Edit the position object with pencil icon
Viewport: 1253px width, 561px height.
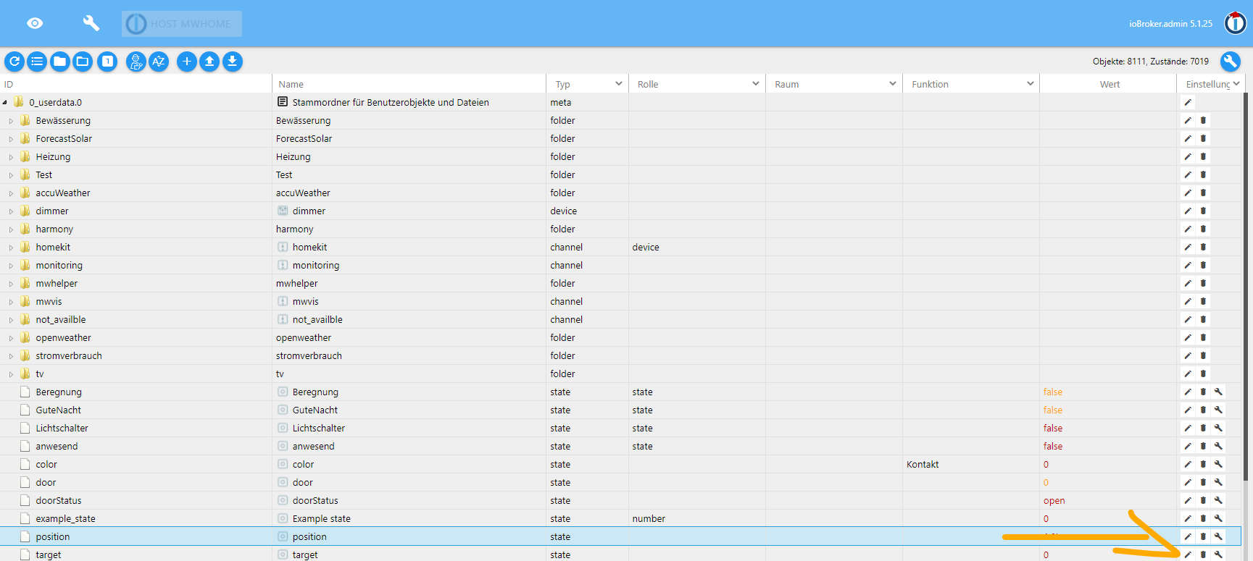pyautogui.click(x=1188, y=536)
